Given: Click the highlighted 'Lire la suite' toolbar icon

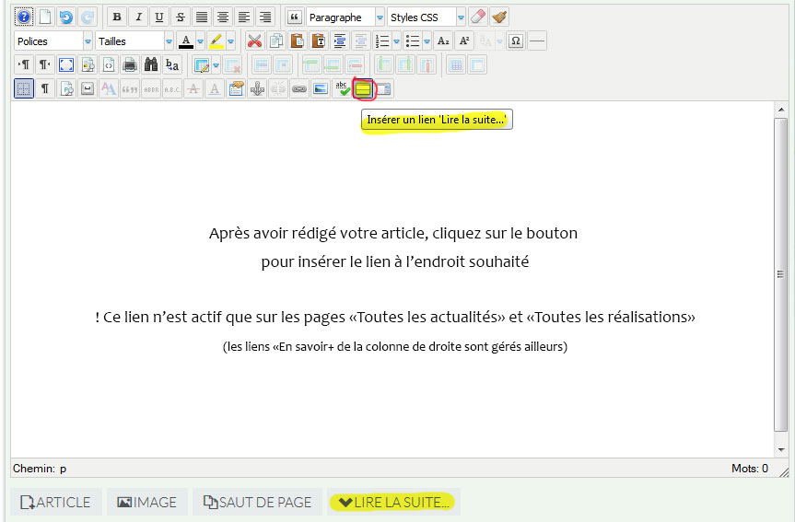Looking at the screenshot, I should [x=364, y=89].
